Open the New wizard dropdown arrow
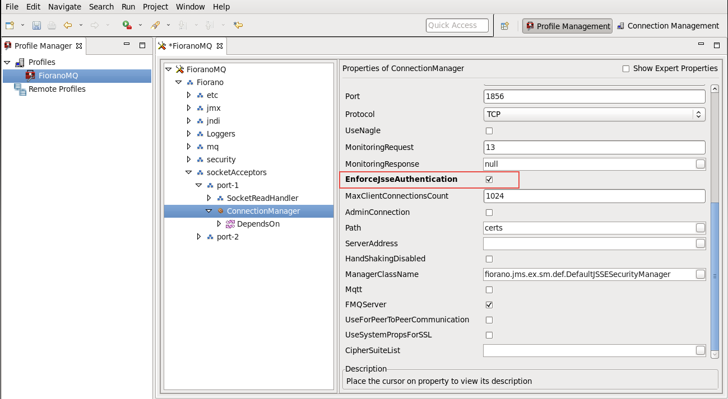This screenshot has width=728, height=399. click(x=22, y=26)
